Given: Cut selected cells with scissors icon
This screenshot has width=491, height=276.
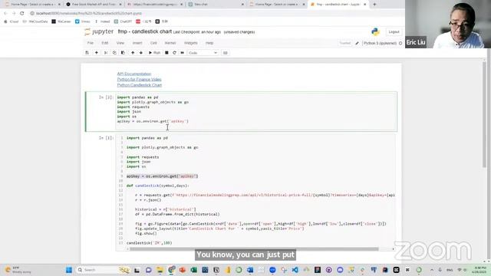Looking at the screenshot, I should [x=106, y=53].
